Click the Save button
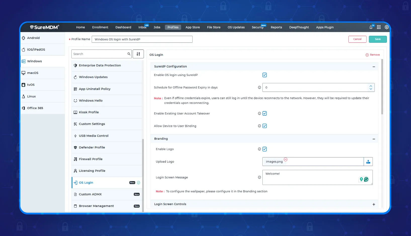 pos(378,39)
